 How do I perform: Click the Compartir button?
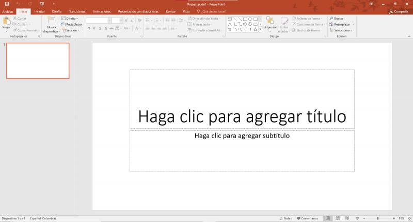tap(398, 11)
